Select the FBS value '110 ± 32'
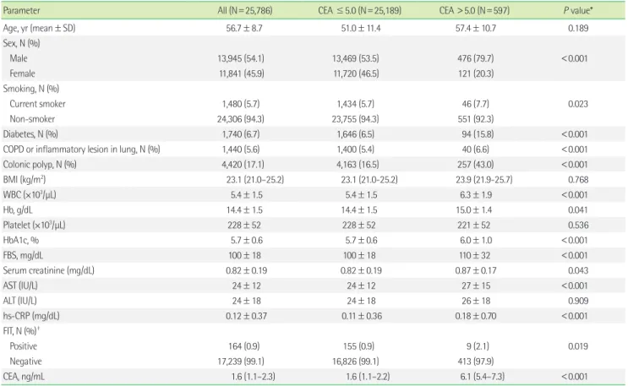Screen dimensions: 628x386 474,255
